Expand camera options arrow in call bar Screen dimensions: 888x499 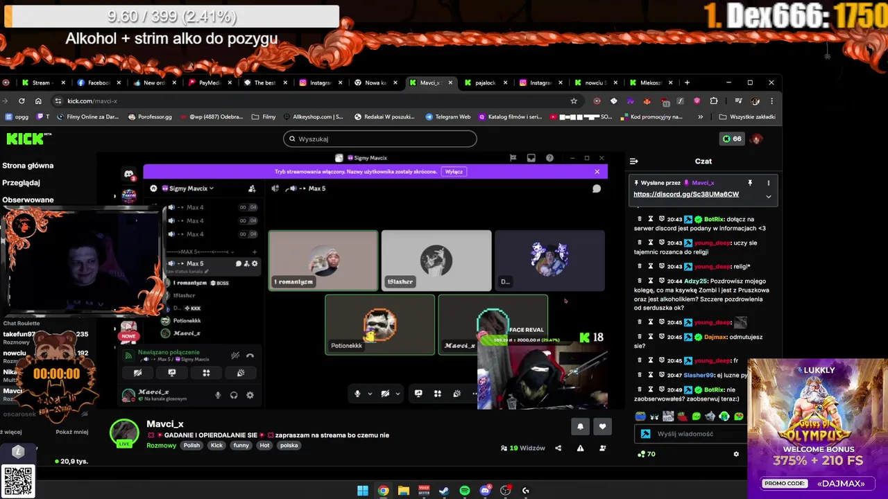[398, 394]
